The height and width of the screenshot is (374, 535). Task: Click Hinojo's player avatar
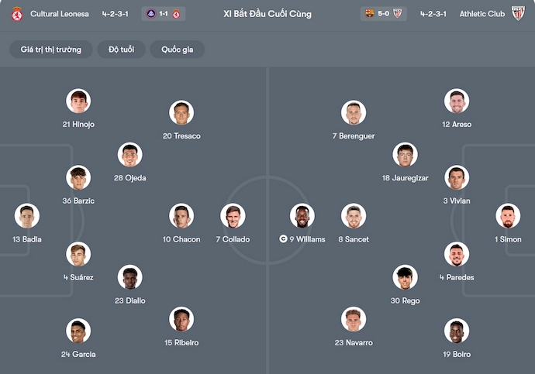click(78, 101)
